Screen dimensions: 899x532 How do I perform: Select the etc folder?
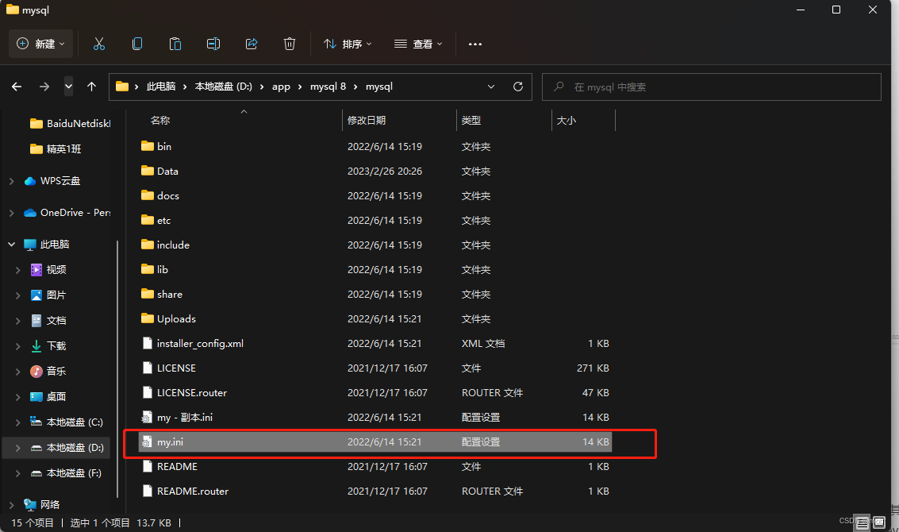point(164,221)
